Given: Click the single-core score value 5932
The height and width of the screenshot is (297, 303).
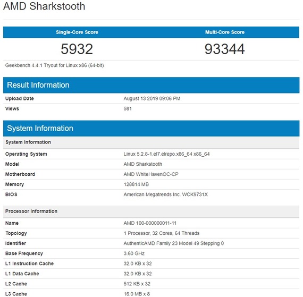Looking at the screenshot, I should 77,49.
